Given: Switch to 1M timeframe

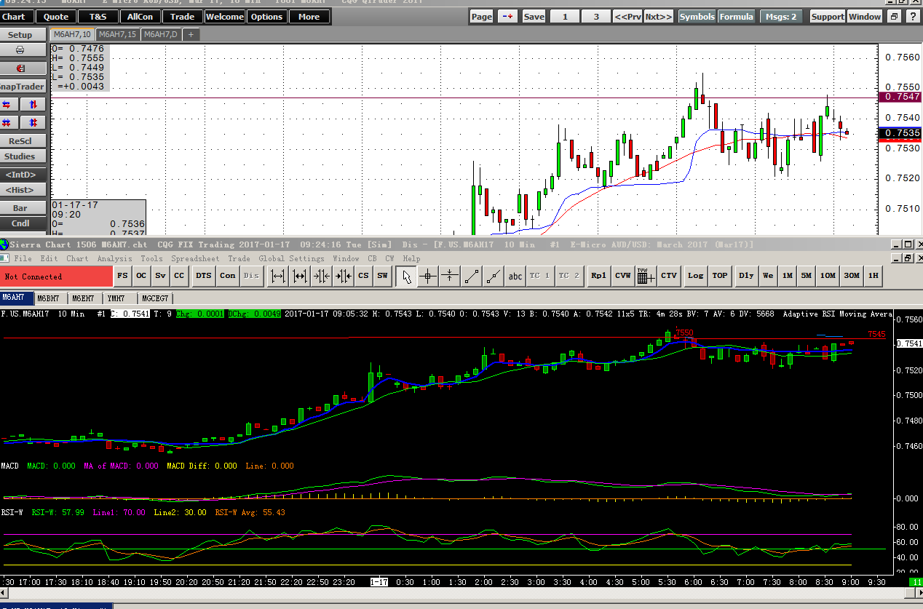Looking at the screenshot, I should 788,276.
